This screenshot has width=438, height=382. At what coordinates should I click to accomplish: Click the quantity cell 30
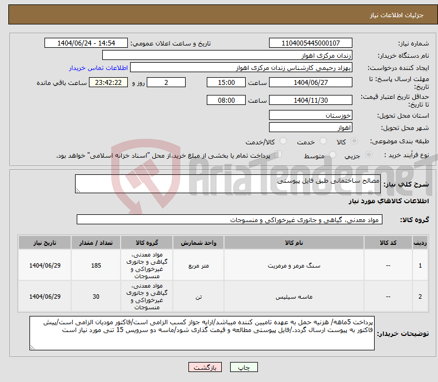coord(96,296)
